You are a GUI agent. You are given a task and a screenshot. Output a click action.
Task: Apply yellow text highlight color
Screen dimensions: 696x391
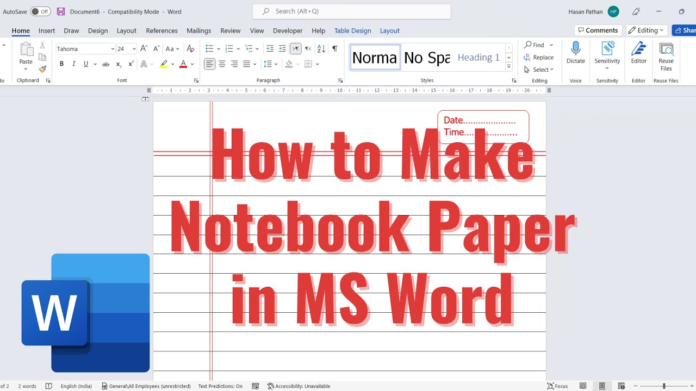point(164,64)
